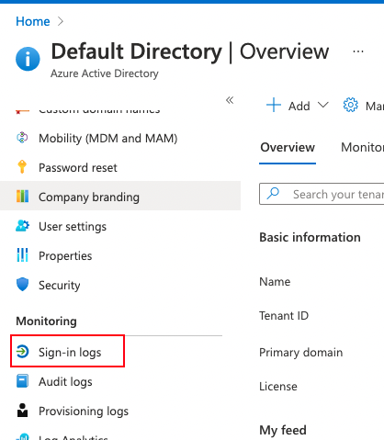This screenshot has width=384, height=440.
Task: Collapse the sidebar with double chevron
Action: [230, 100]
